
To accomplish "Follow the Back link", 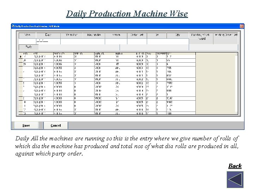I will [x=235, y=166].
